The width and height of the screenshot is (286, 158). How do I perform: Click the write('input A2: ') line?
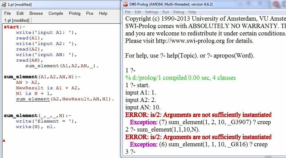[x=46, y=44]
